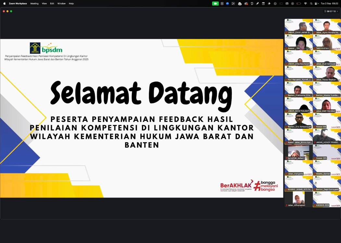Click the dashed rectangle menu bar icon
The width and height of the screenshot is (341, 243).
[281, 4]
